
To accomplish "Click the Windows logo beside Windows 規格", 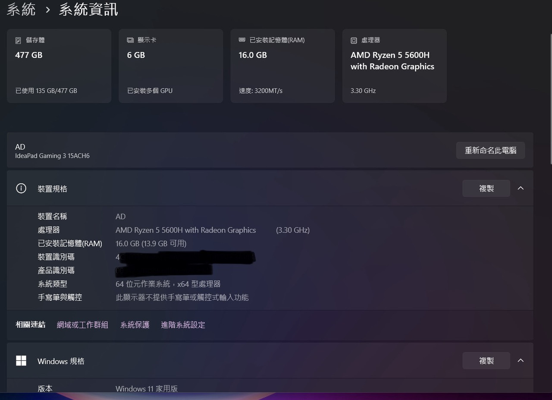I will 21,361.
